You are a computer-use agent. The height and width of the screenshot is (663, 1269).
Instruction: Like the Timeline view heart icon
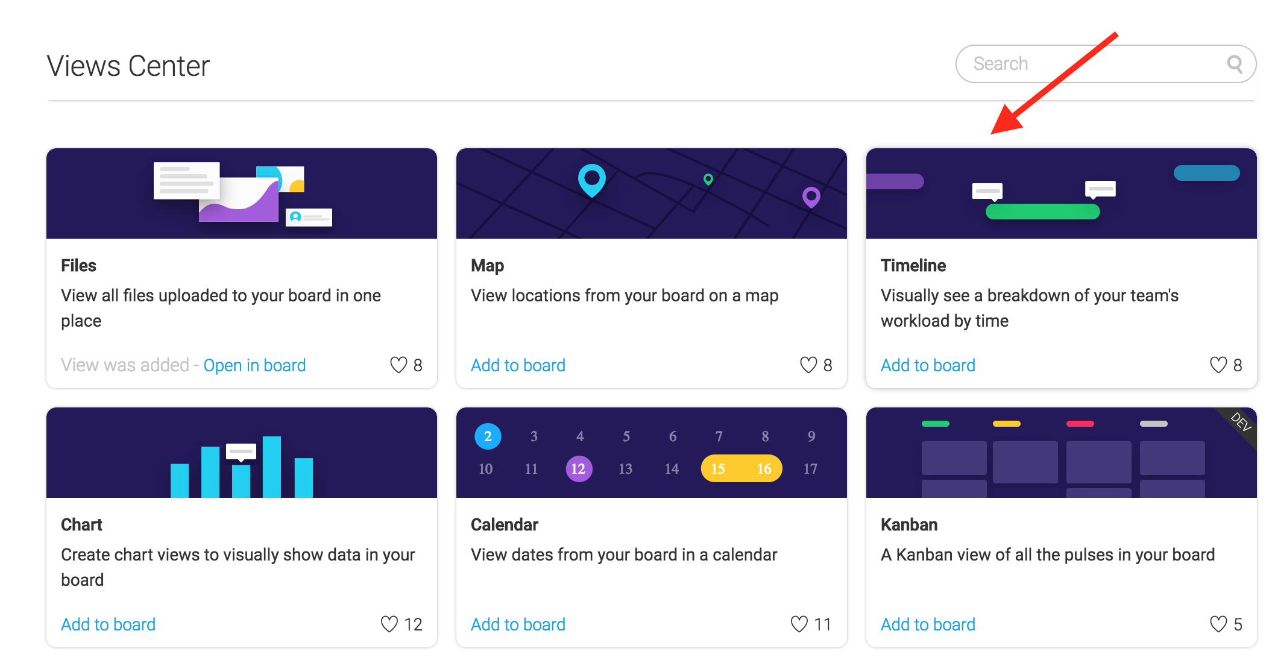click(x=1218, y=365)
